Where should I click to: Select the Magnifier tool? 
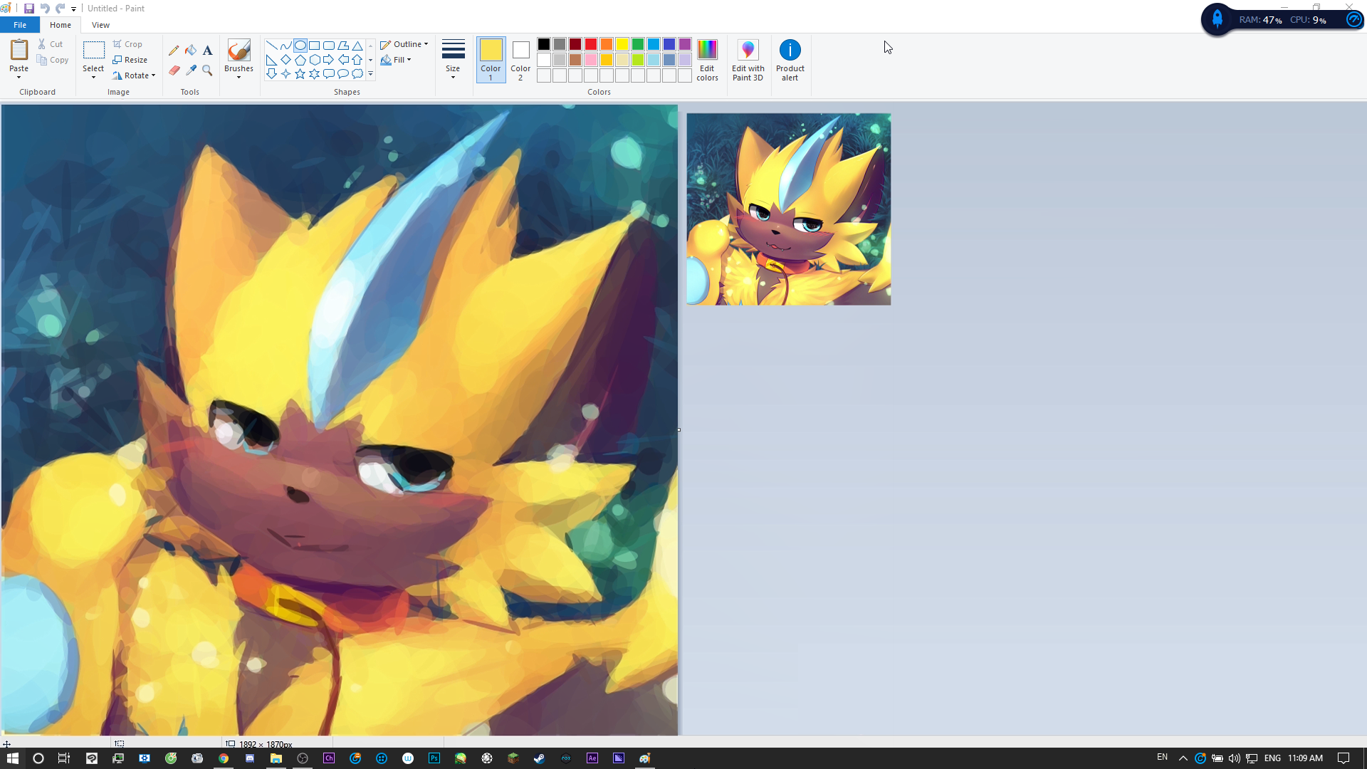pyautogui.click(x=207, y=70)
